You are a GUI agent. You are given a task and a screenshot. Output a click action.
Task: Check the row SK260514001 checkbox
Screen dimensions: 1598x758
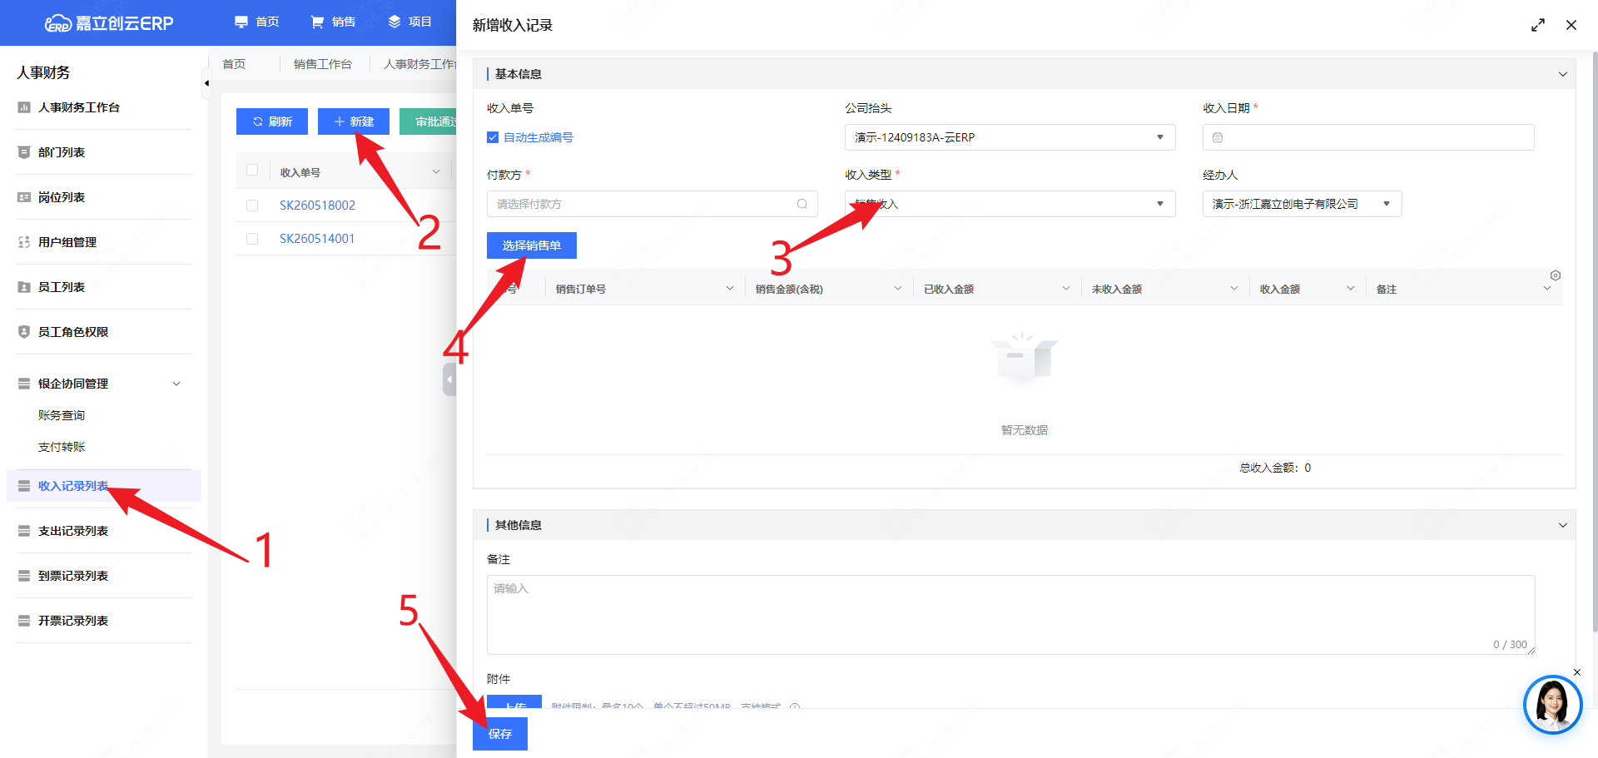tap(252, 239)
